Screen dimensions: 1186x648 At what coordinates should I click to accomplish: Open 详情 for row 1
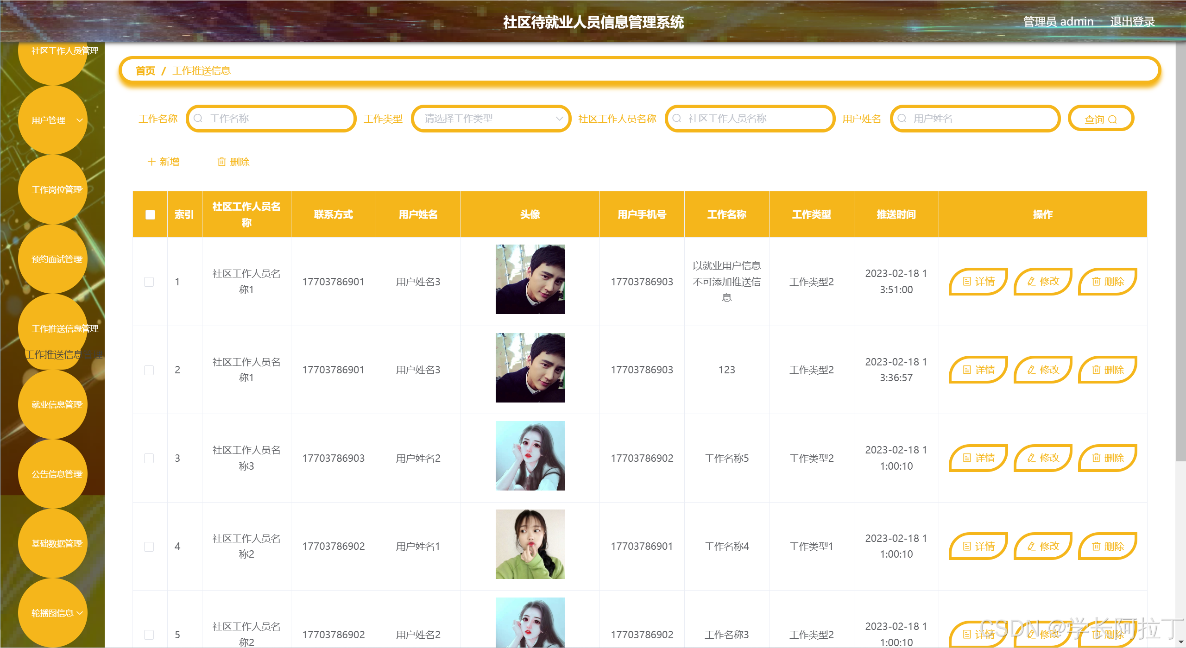978,281
